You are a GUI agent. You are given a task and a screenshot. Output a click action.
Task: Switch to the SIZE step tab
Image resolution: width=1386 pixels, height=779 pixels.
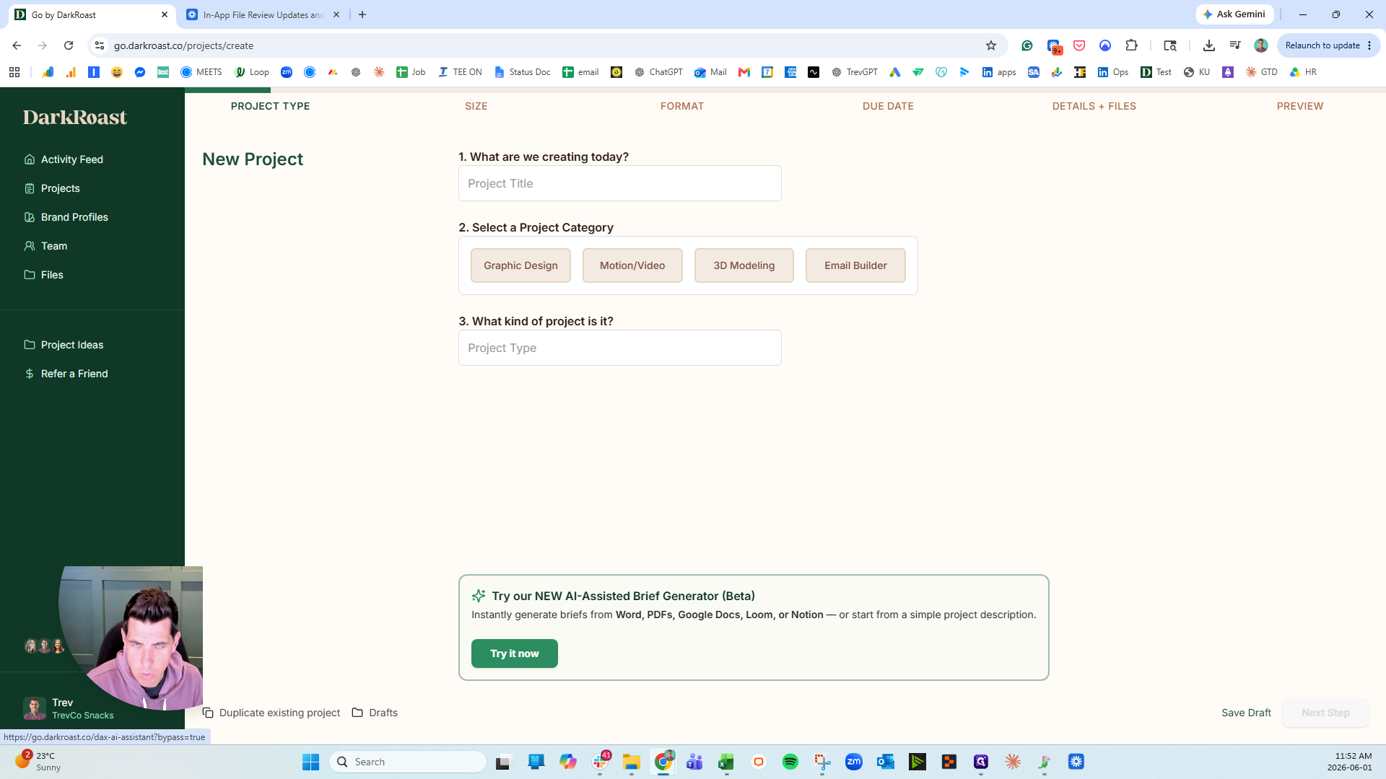476,106
